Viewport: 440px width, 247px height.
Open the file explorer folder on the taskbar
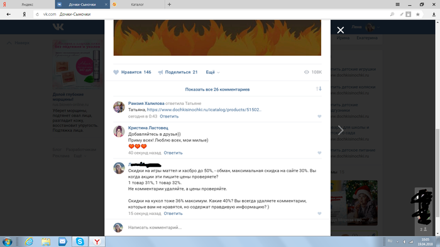pos(46,242)
